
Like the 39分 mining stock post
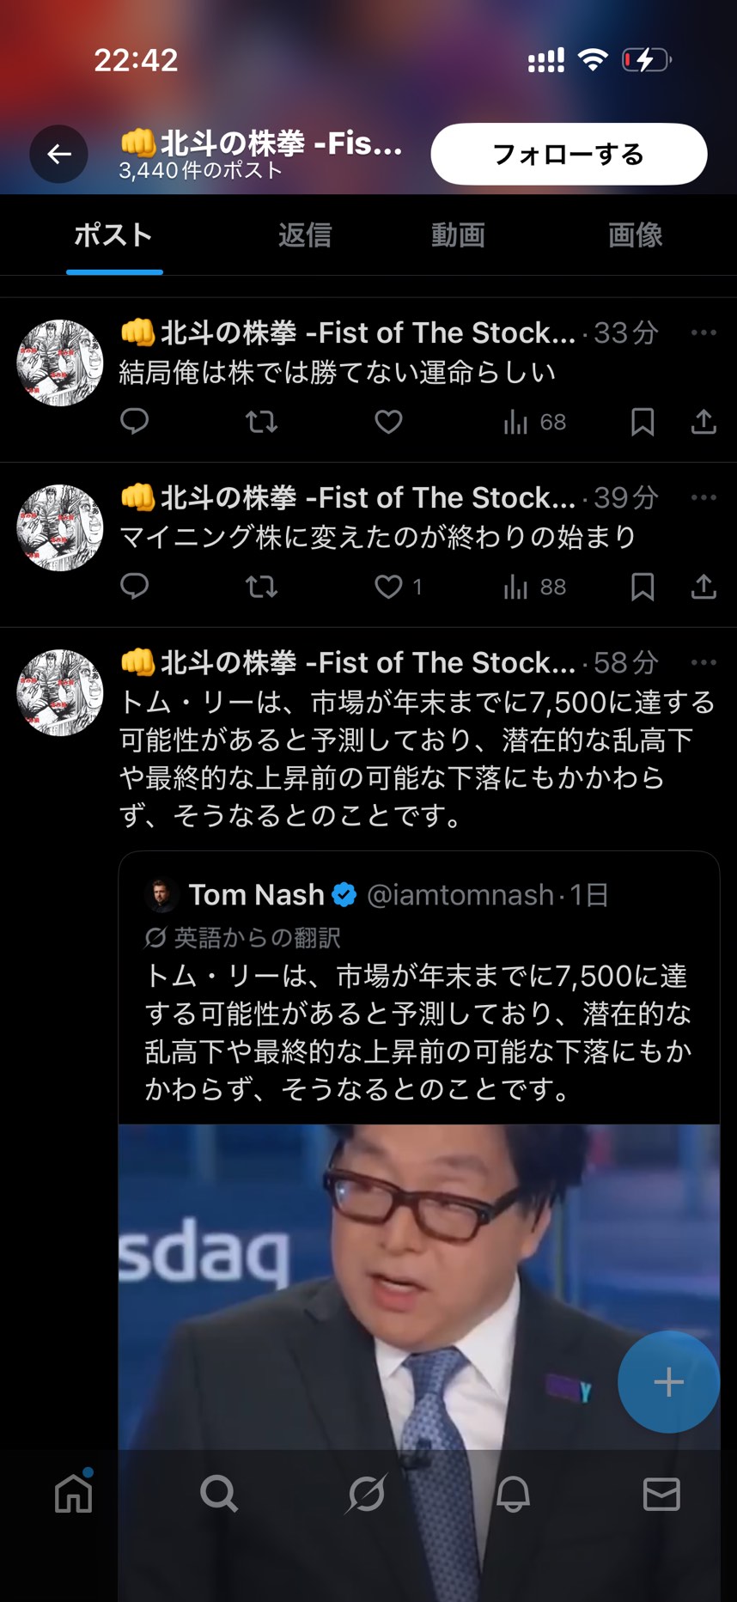(388, 587)
